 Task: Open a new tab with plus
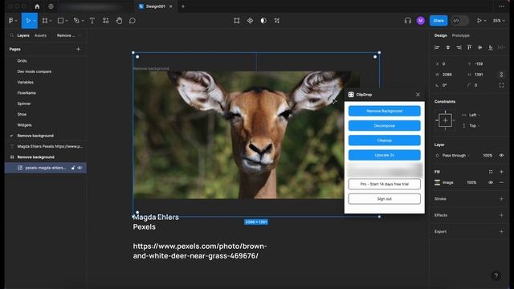(x=183, y=6)
